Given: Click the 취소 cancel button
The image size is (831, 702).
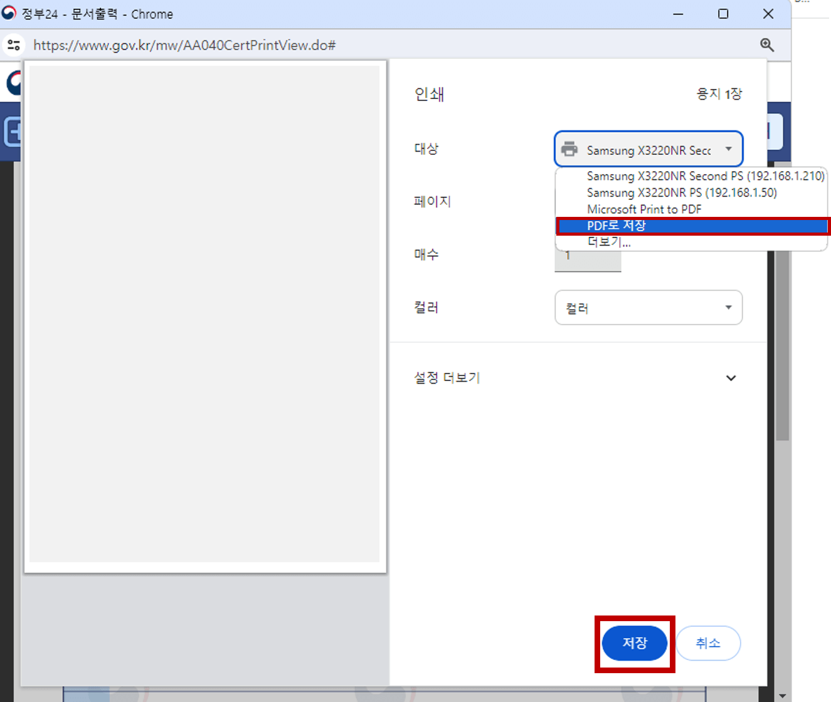Looking at the screenshot, I should (708, 643).
